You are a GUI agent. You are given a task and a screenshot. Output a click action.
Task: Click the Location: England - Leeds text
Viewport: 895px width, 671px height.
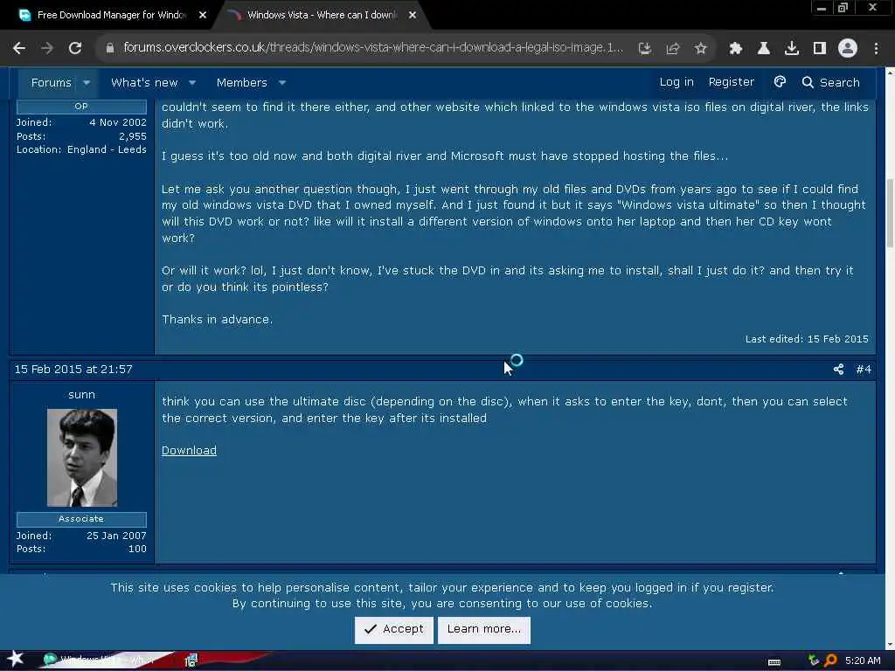[x=81, y=149]
